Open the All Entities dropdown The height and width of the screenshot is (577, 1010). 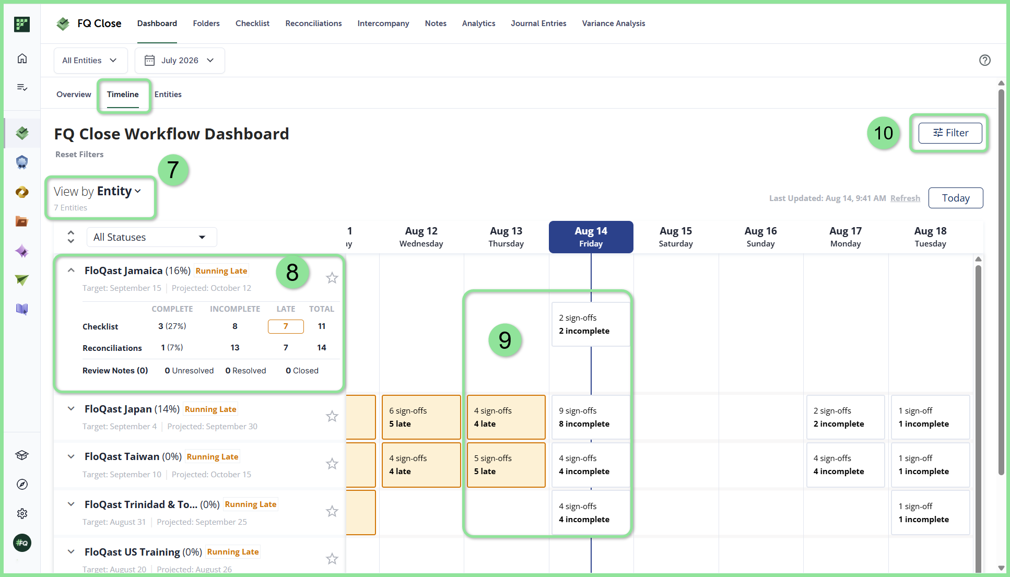point(91,61)
